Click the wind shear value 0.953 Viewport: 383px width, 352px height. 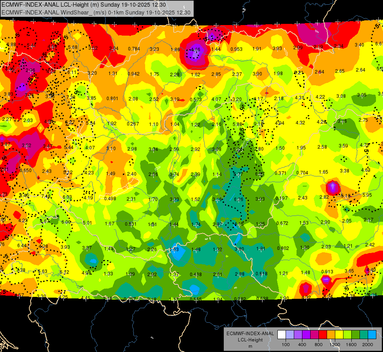click(236, 49)
